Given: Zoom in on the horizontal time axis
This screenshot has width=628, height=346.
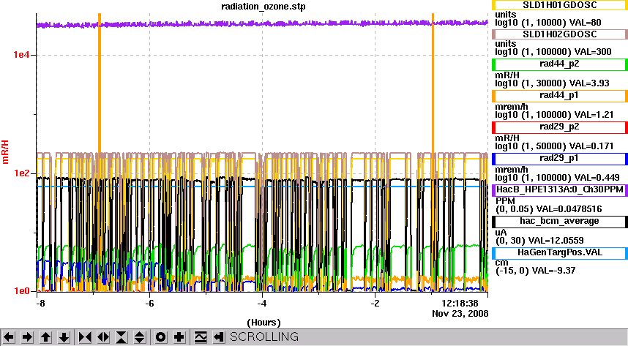Looking at the screenshot, I should pyautogui.click(x=85, y=337).
